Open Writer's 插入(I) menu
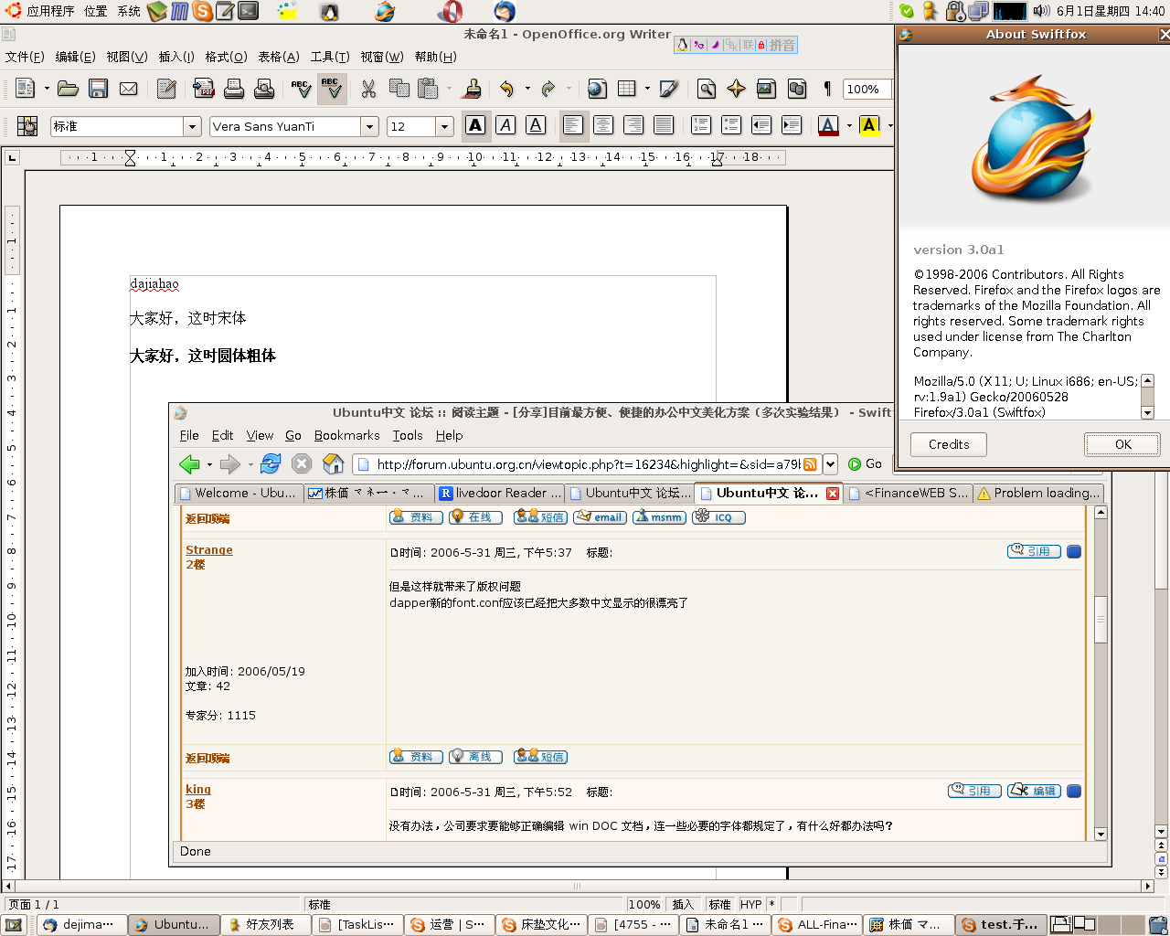The image size is (1170, 936). pos(176,57)
